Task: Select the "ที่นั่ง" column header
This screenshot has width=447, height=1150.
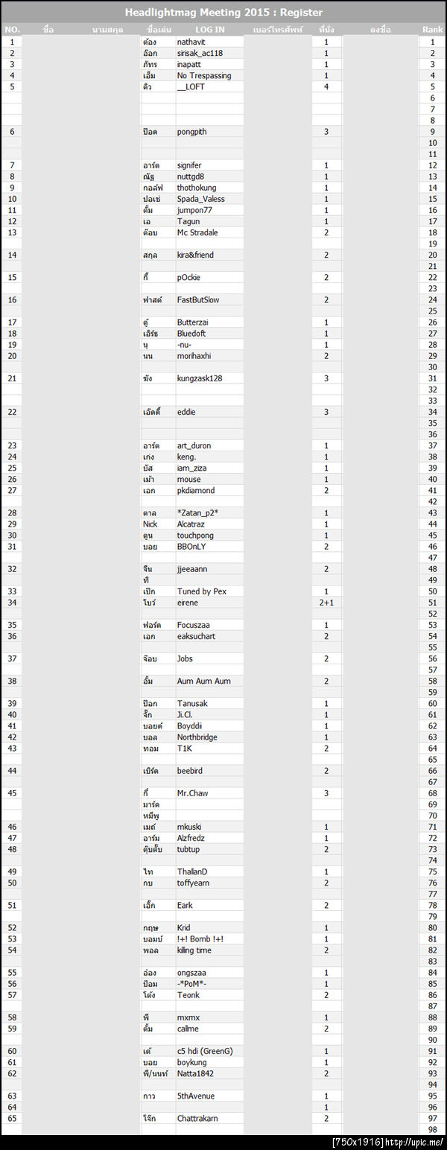Action: (x=326, y=30)
